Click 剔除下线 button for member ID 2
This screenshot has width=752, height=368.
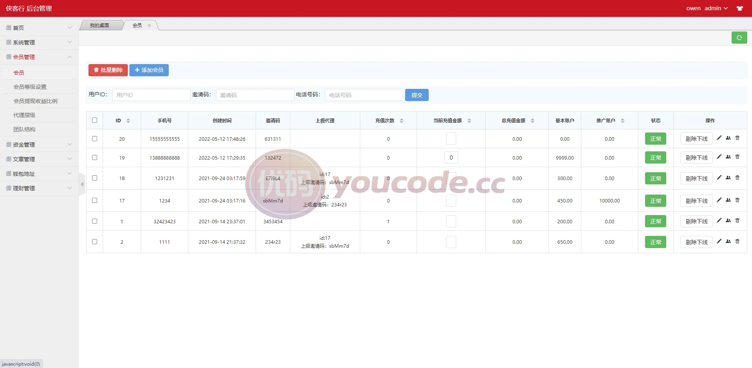click(x=697, y=242)
